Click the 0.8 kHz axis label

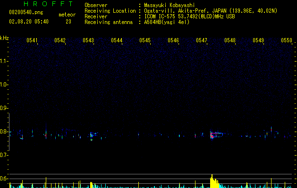pos(4,132)
